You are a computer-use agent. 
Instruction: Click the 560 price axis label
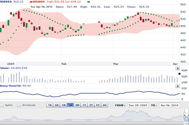183,4
